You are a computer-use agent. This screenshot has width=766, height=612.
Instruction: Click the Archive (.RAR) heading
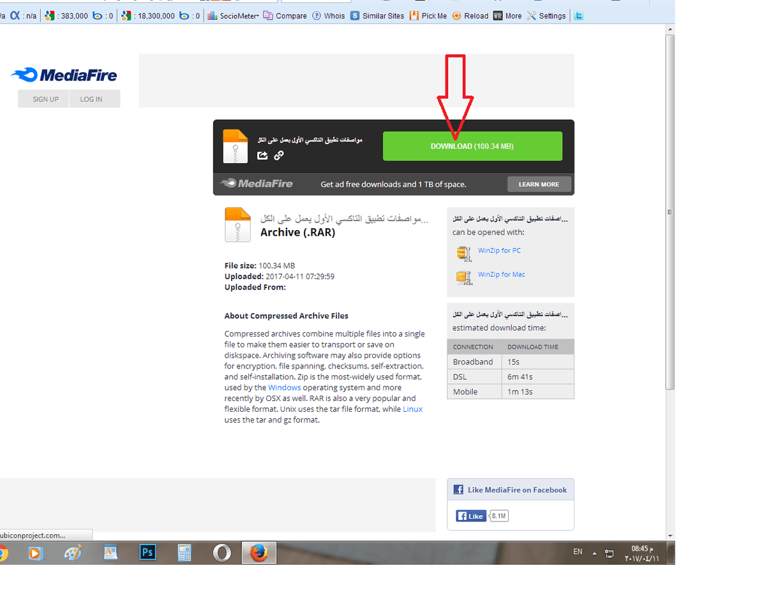tap(297, 233)
